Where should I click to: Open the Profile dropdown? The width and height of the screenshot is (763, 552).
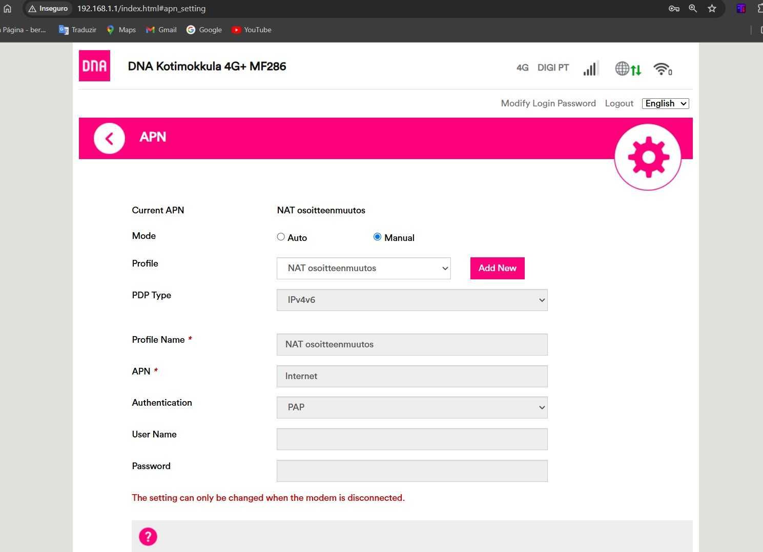click(364, 268)
